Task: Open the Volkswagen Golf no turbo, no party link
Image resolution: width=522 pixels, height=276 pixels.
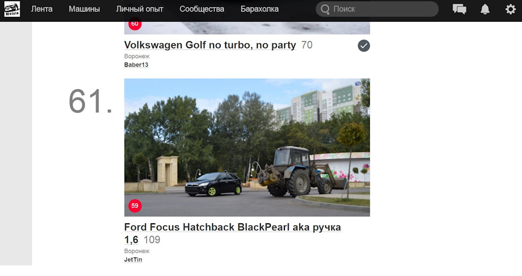Action: coord(210,45)
